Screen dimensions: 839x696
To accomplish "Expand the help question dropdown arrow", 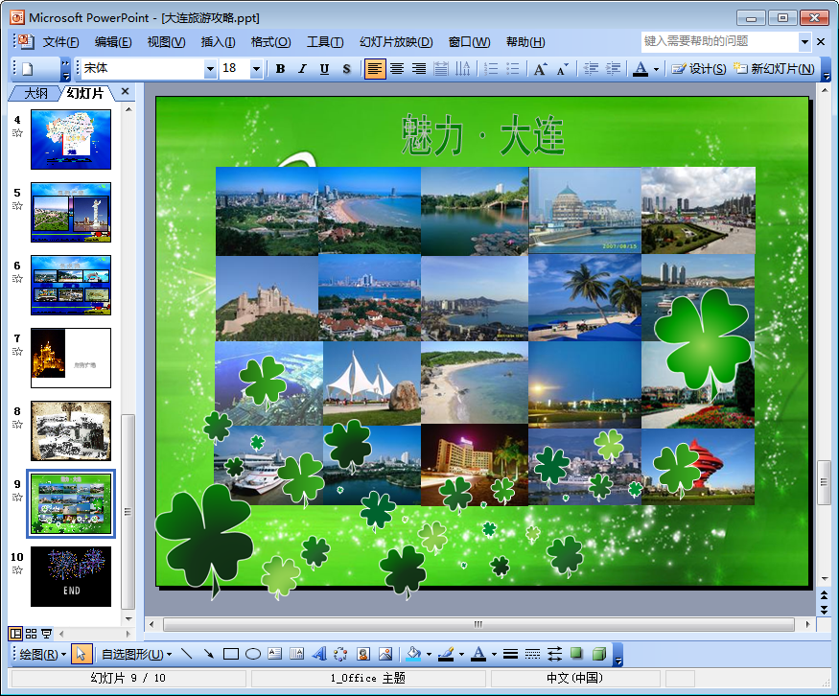I will click(x=804, y=42).
